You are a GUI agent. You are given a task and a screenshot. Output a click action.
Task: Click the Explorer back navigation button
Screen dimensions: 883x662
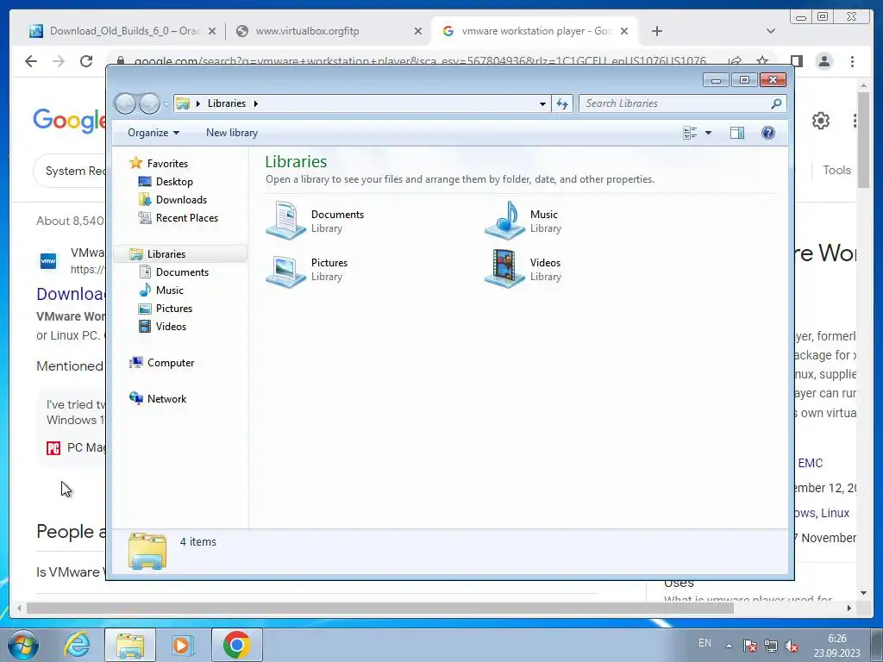(125, 103)
